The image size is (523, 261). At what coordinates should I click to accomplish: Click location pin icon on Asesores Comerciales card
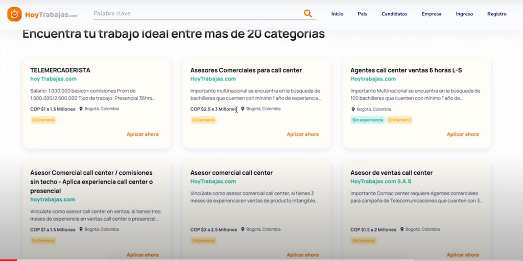(x=243, y=109)
